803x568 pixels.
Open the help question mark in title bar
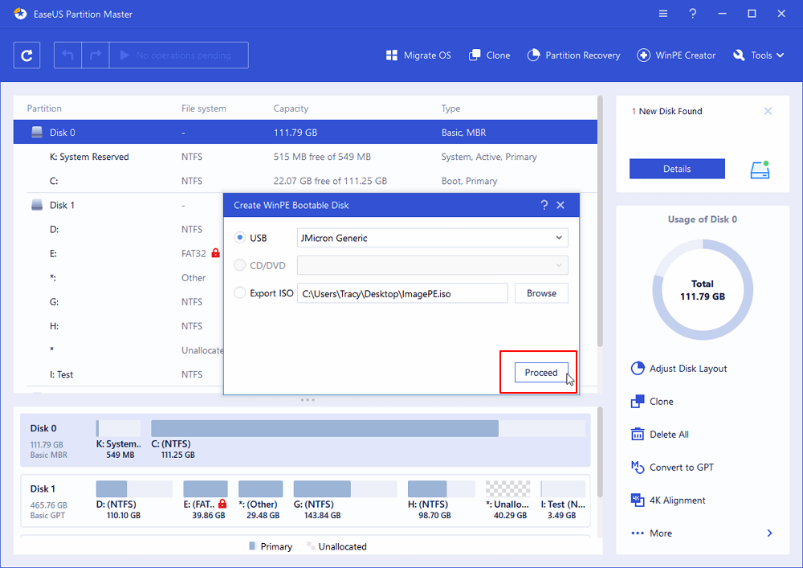pyautogui.click(x=692, y=14)
